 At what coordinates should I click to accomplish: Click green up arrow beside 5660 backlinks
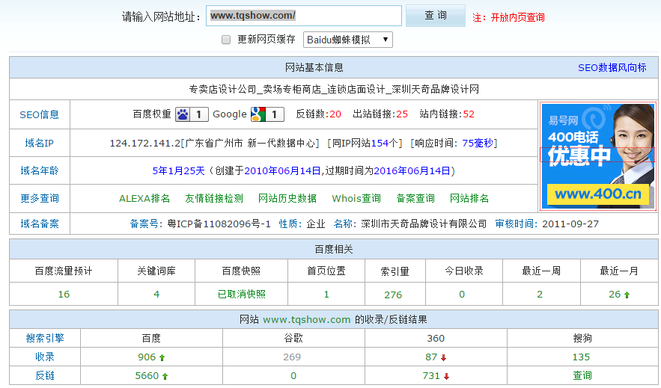[165, 376]
